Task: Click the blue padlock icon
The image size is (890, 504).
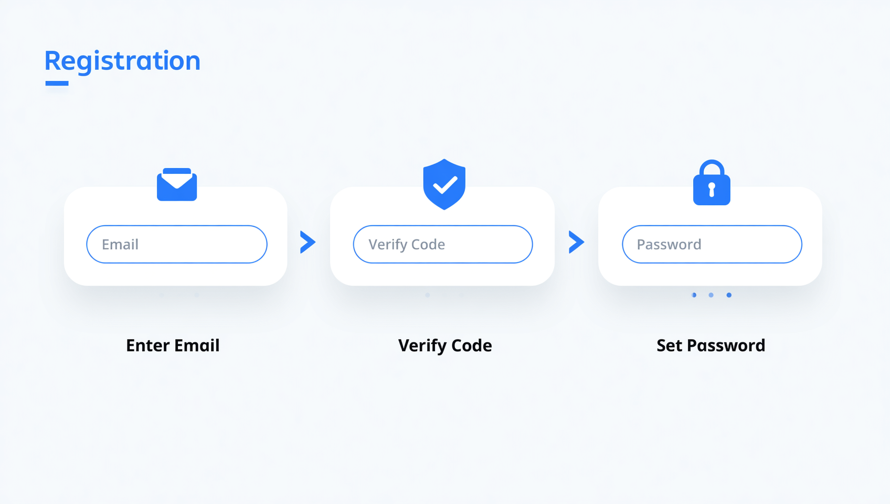Action: pos(712,182)
